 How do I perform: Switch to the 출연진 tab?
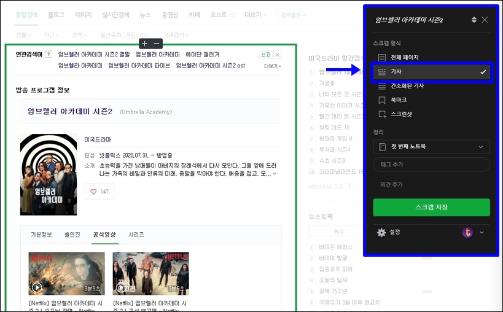tap(72, 235)
